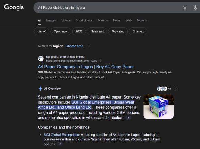Image resolution: width=200 pixels, height=149 pixels.
Task: Show AI Overview source icons with +8
Action: pos(164,89)
